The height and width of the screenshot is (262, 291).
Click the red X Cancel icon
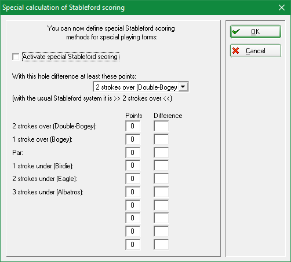tap(236, 51)
